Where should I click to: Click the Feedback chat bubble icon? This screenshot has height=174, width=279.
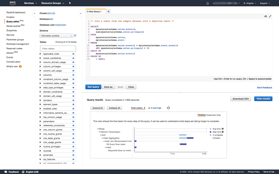tap(6, 172)
